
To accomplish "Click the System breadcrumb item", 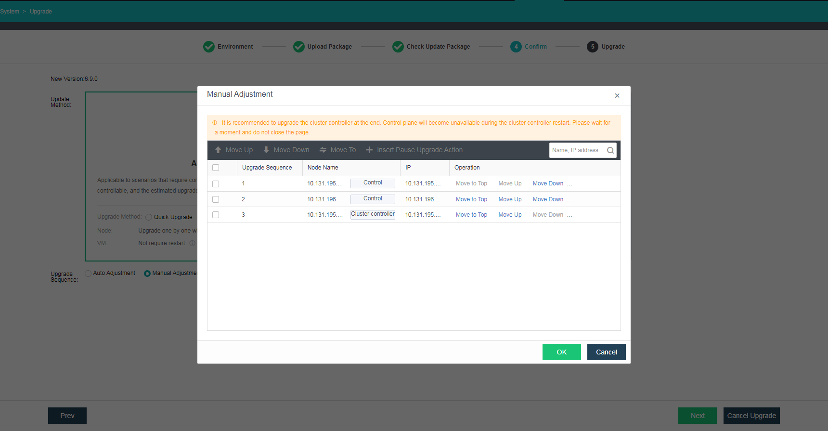I will coord(10,12).
